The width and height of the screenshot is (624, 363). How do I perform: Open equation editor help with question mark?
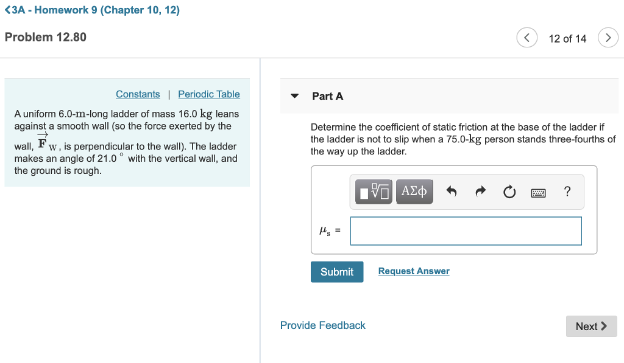coord(567,191)
